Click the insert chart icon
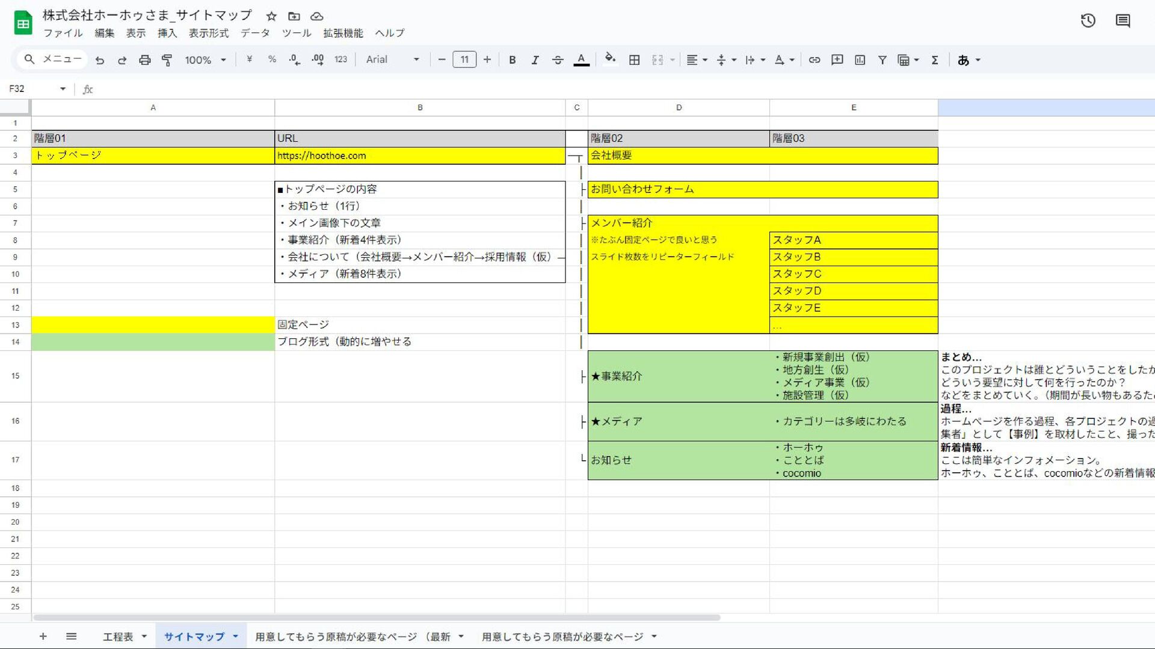Screen dimensions: 1155x649 pyautogui.click(x=860, y=59)
